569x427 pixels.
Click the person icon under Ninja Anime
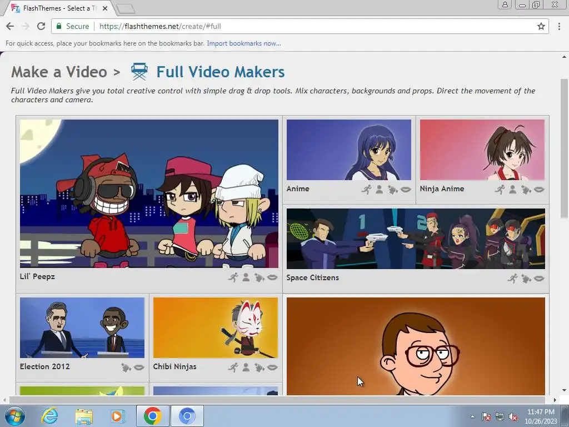pos(513,189)
